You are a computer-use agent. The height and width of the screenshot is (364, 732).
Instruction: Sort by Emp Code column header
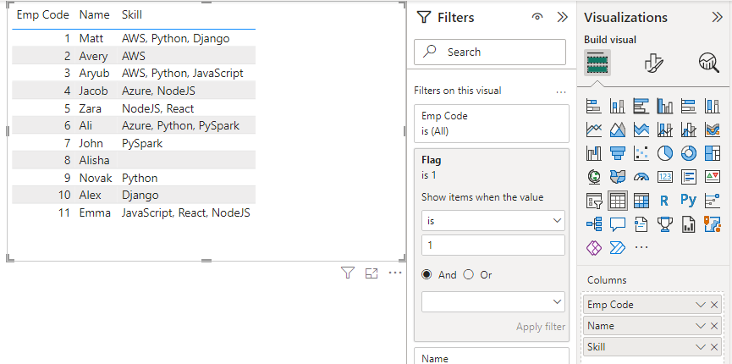43,15
